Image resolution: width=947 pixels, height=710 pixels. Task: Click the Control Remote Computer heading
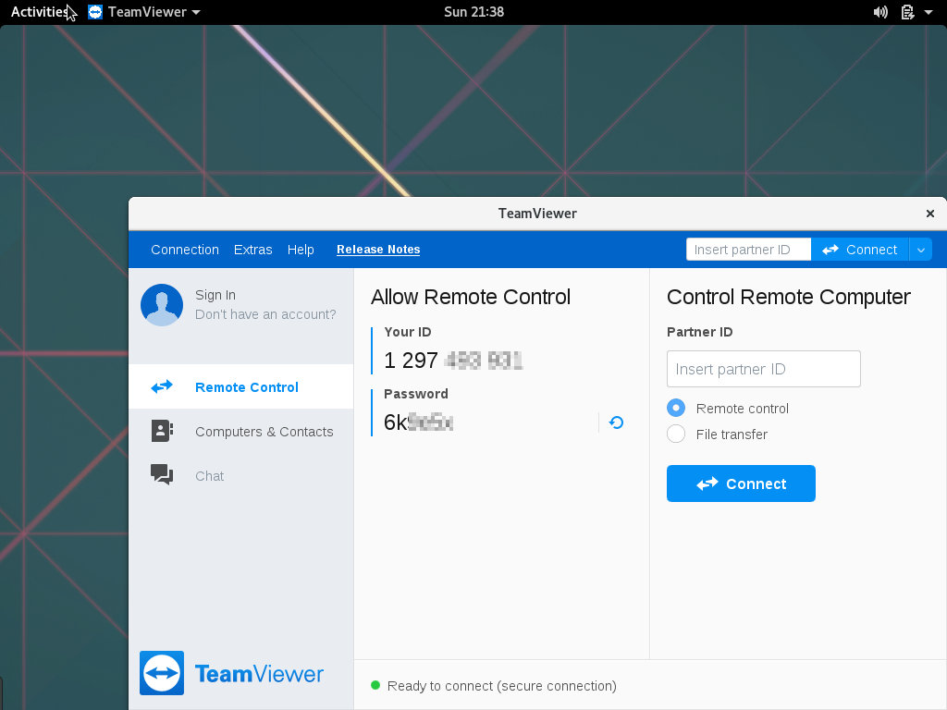click(x=788, y=297)
